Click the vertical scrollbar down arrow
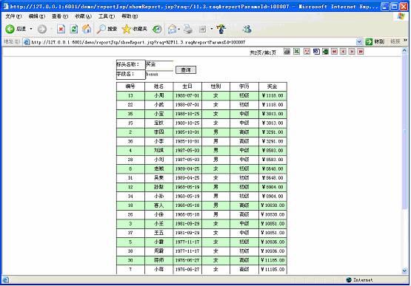411x286 pixels. tap(404, 270)
